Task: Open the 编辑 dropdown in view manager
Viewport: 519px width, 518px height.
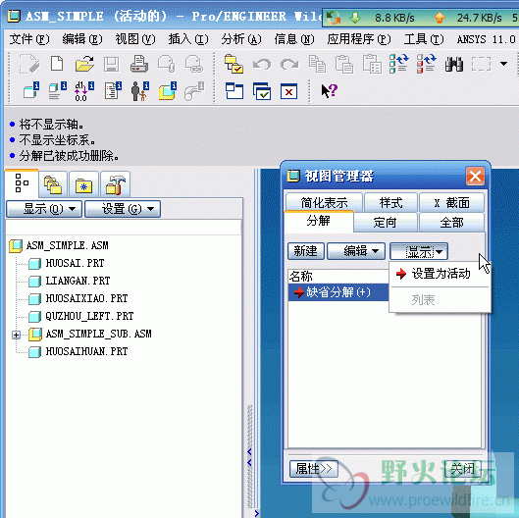Action: pos(356,251)
